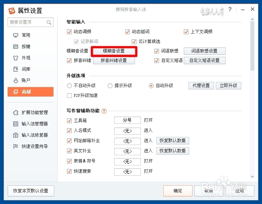
Task: Open 自定义短语设置
Action: click(x=205, y=60)
